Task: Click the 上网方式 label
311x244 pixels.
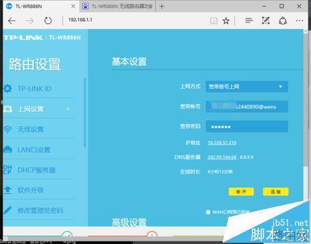Action: pyautogui.click(x=190, y=87)
